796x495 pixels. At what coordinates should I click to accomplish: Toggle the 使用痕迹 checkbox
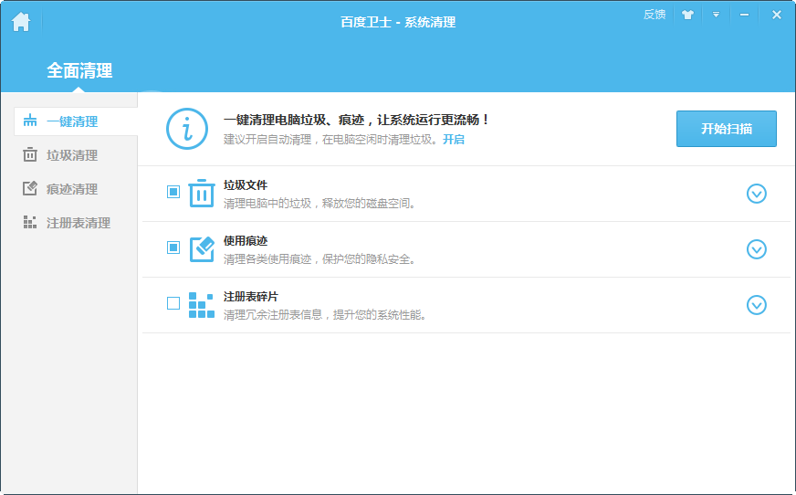point(173,247)
